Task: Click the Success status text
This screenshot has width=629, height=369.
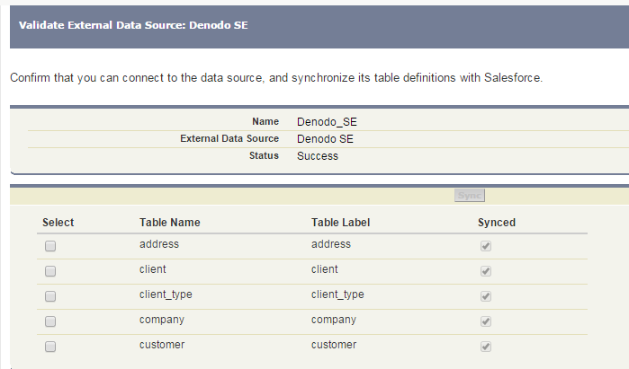Action: point(317,155)
